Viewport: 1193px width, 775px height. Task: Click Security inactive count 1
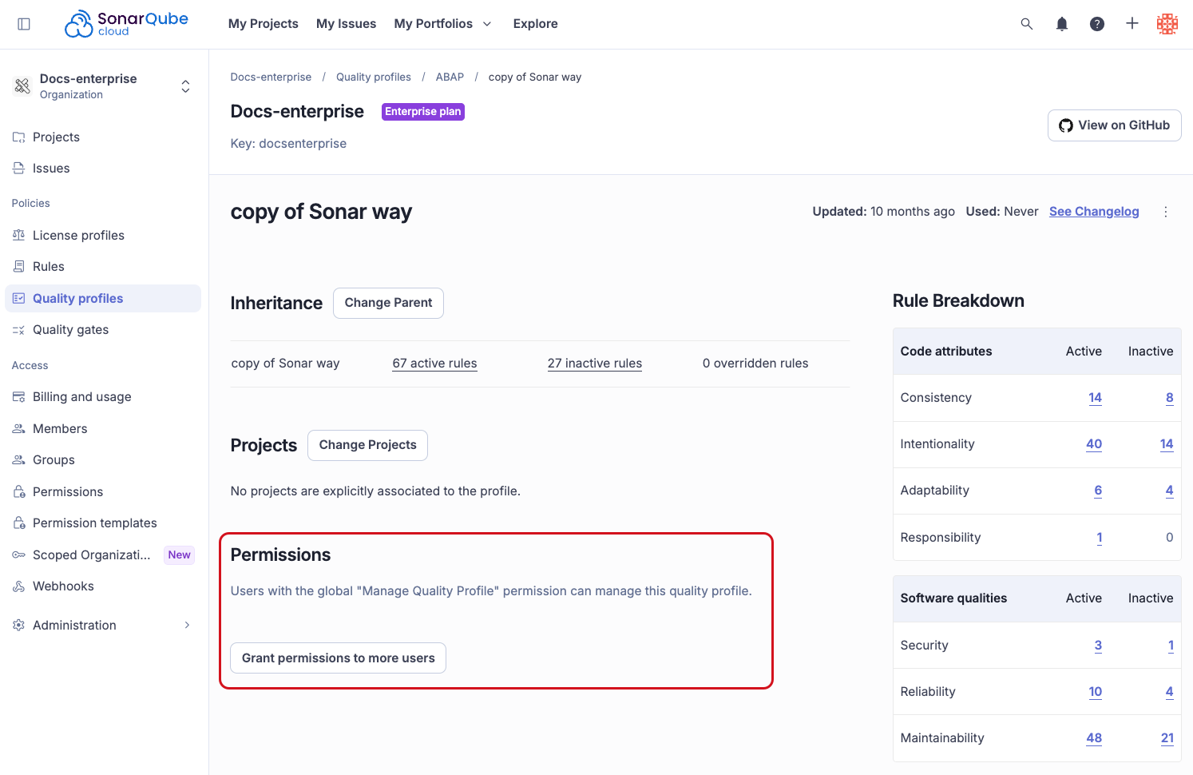(1171, 646)
